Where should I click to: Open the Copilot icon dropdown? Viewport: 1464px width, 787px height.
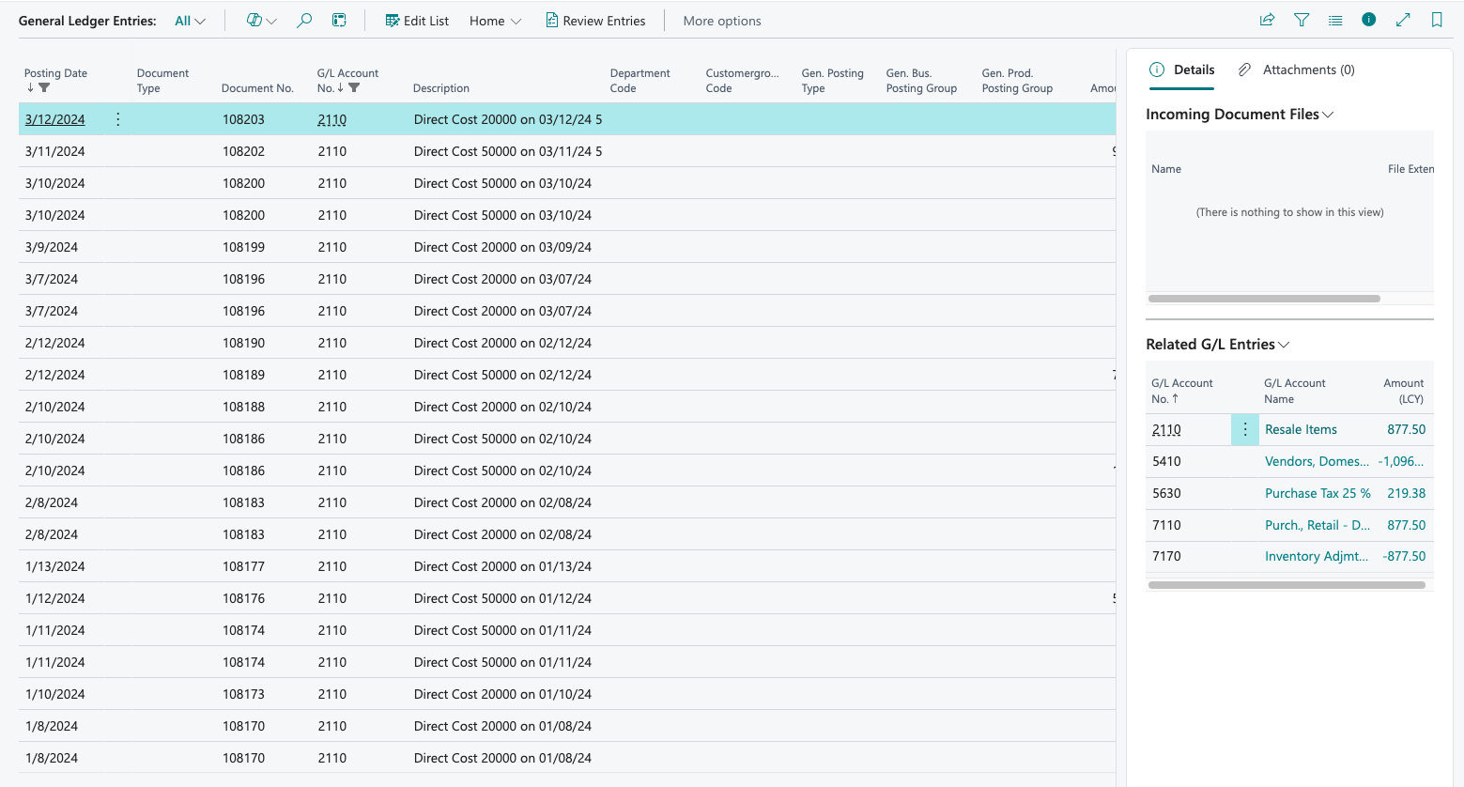[x=261, y=21]
